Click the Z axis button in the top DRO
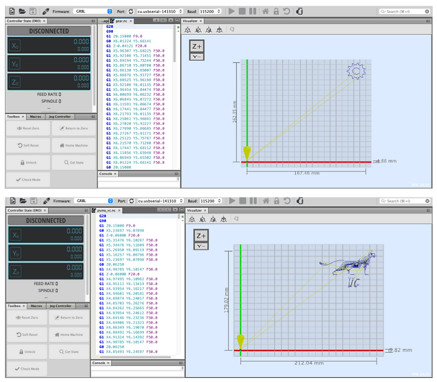Viewport: 437px width, 382px height. tap(15, 82)
